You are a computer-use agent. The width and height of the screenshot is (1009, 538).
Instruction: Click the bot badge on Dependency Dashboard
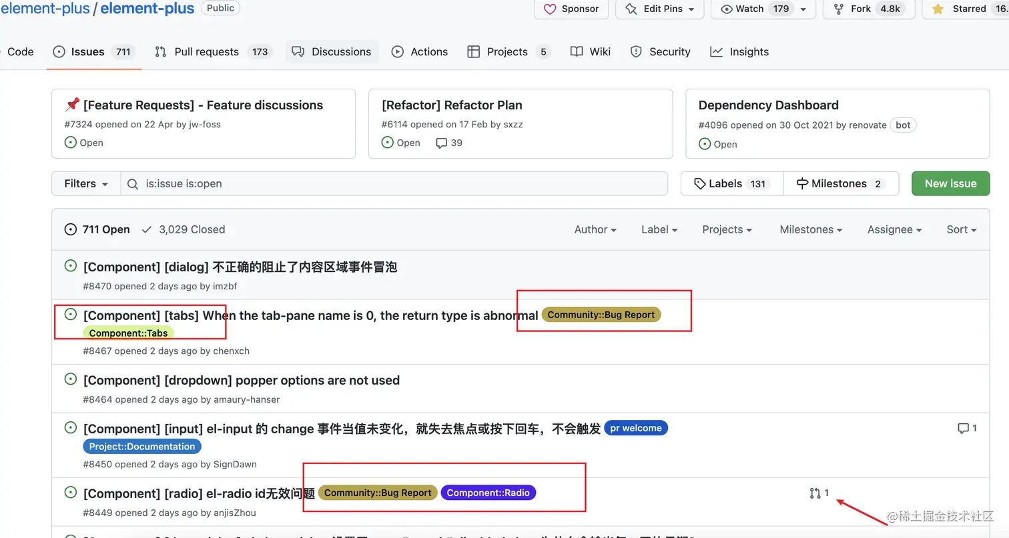tap(903, 125)
